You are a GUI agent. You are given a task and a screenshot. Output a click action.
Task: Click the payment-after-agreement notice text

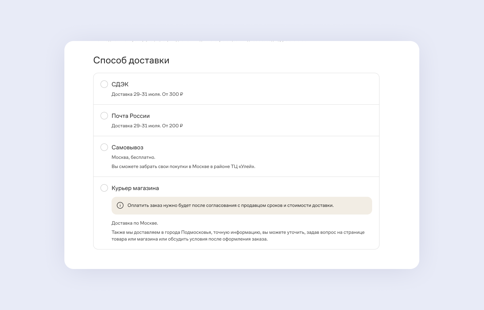point(231,205)
